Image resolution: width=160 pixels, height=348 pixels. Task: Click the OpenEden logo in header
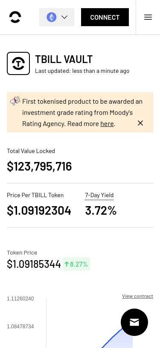click(x=15, y=17)
